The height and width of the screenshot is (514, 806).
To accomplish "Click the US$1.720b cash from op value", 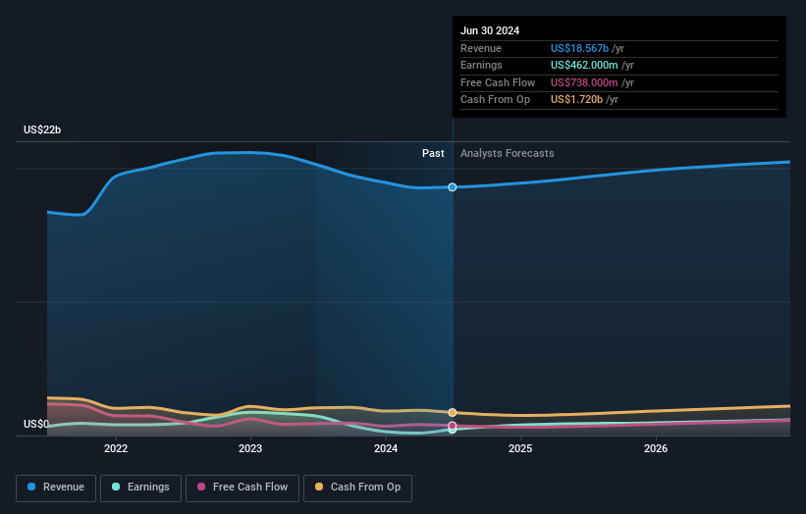I will tap(576, 100).
